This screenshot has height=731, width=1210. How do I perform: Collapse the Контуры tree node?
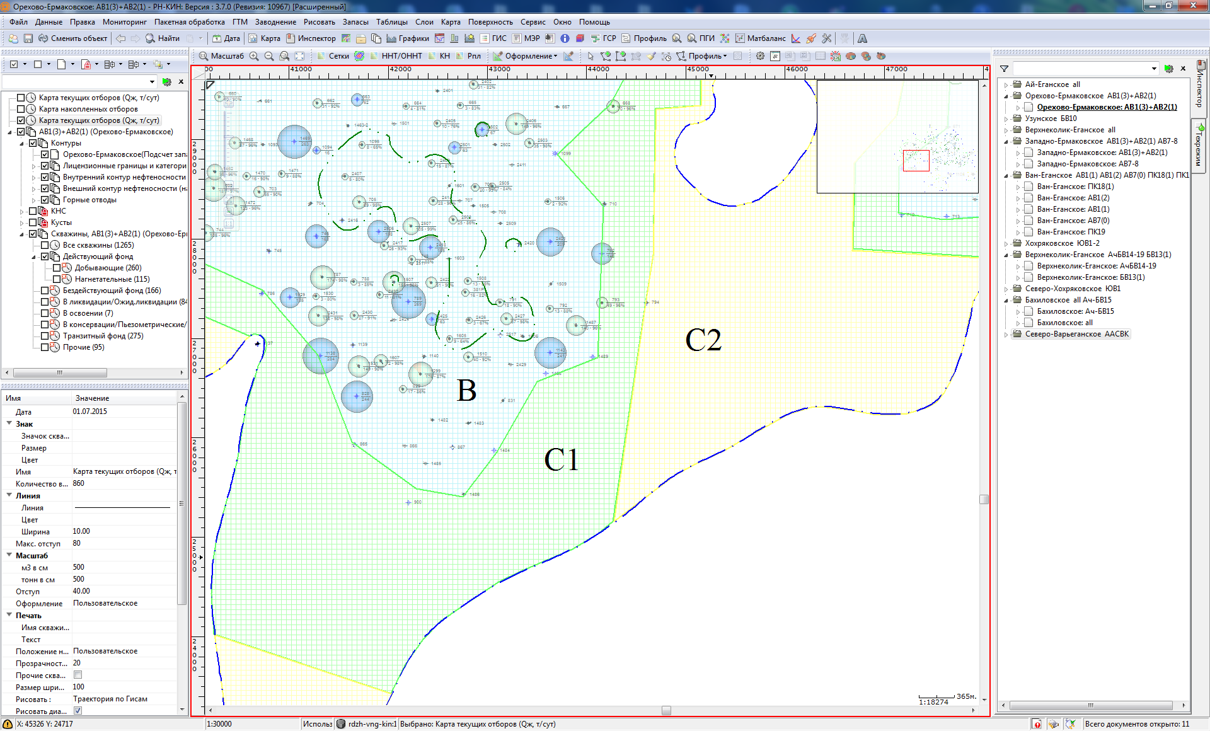[21, 143]
